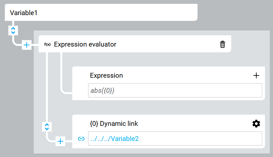The width and height of the screenshot is (273, 157).
Task: Open Dynamic link settings gear
Action: coord(256,124)
